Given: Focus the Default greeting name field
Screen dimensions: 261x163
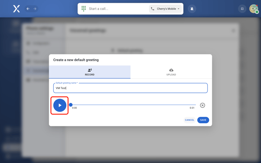Looking at the screenshot, I should (130, 88).
